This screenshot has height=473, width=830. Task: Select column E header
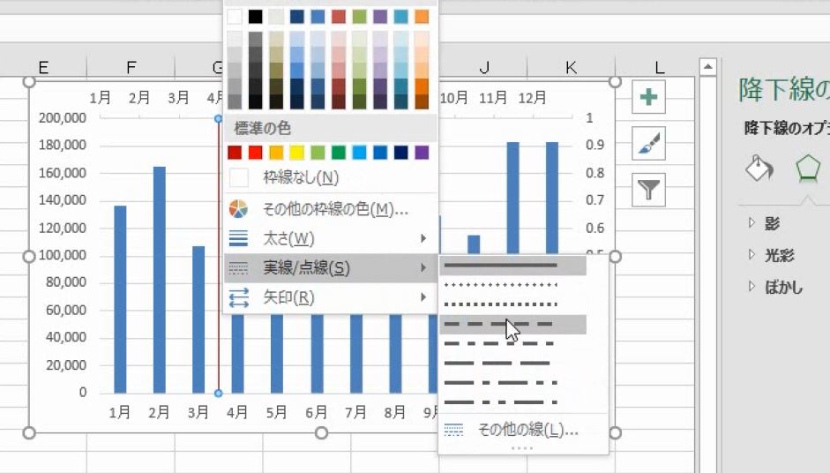tap(43, 67)
